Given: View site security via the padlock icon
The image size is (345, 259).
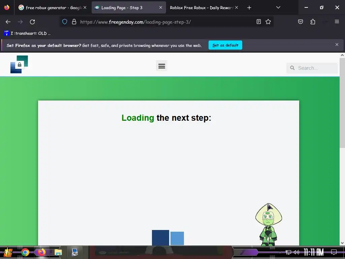Looking at the screenshot, I should (x=74, y=22).
